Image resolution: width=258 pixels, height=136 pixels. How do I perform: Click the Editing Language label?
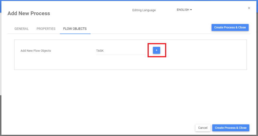tap(144, 10)
